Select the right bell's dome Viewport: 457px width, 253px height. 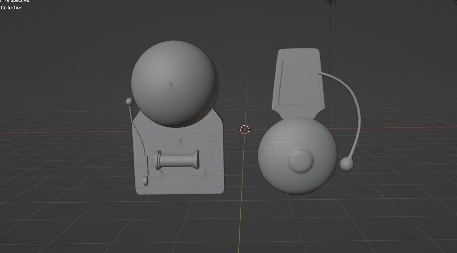(x=298, y=156)
